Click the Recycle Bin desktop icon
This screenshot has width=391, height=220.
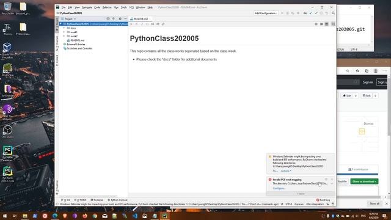click(7, 8)
